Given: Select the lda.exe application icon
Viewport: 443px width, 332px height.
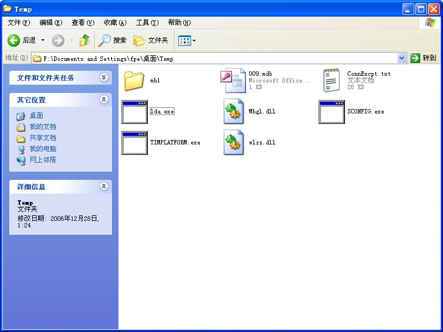Looking at the screenshot, I should pos(135,112).
